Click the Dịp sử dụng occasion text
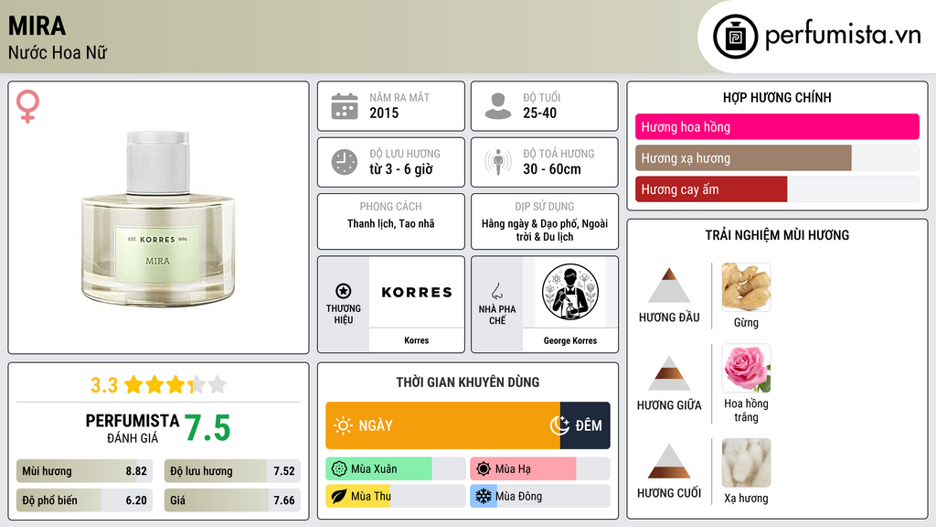Image resolution: width=936 pixels, height=527 pixels. pos(545,230)
